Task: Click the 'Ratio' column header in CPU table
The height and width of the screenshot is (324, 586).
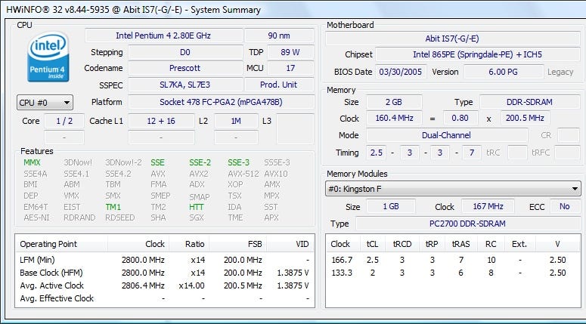Action: pos(189,244)
